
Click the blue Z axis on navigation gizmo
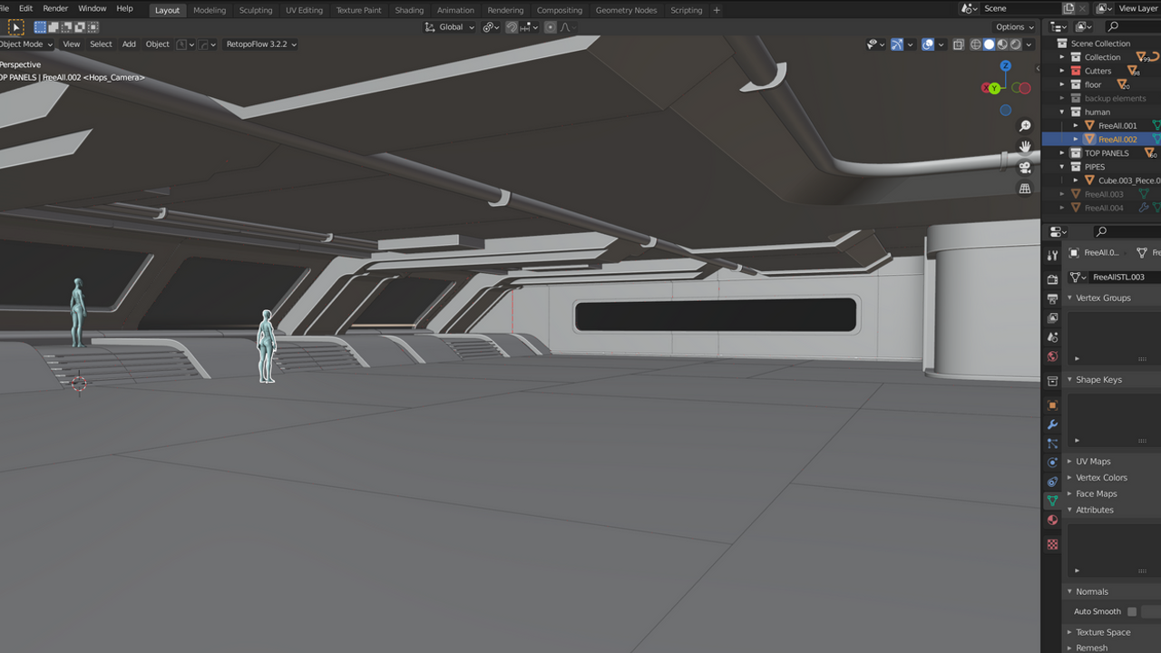click(1005, 66)
